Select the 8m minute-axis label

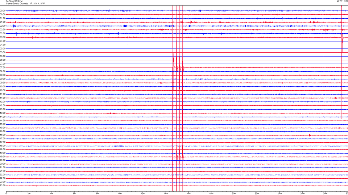97,194
